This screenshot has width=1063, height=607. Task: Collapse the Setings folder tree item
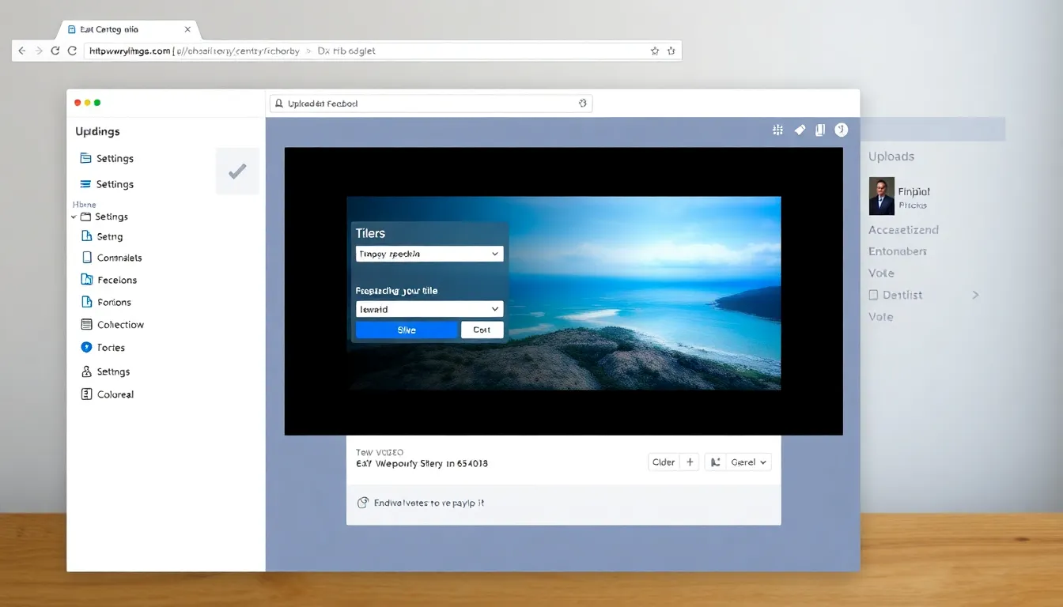point(74,217)
